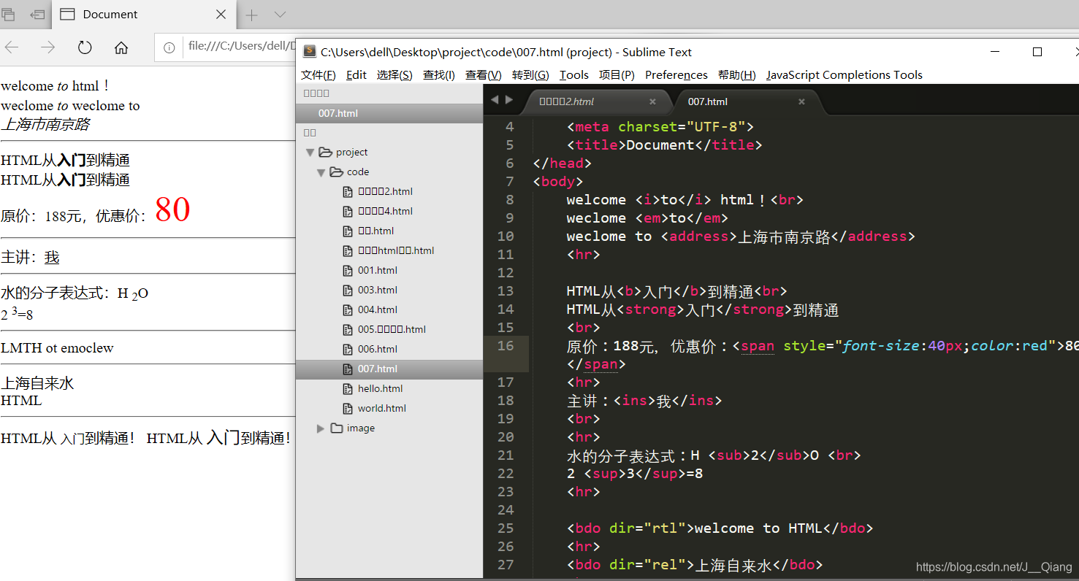Screen dimensions: 1079x581
Task: Click underlined 我 in browser page
Action: pyautogui.click(x=52, y=258)
